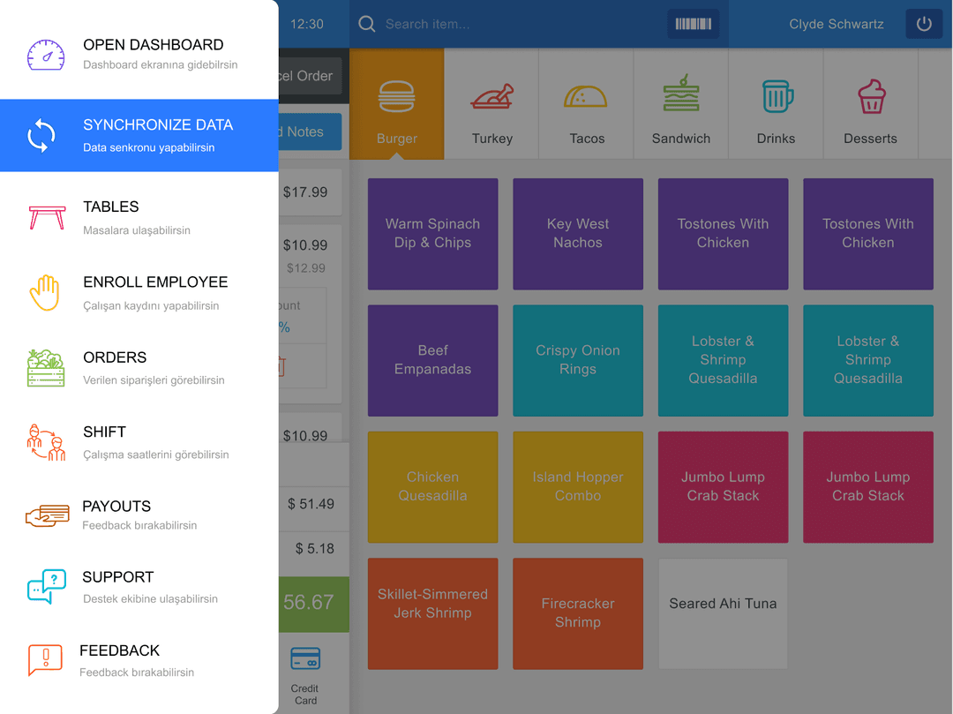Viewport: 953px width, 714px height.
Task: Click the yellow hand Enroll Employee icon
Action: (44, 292)
